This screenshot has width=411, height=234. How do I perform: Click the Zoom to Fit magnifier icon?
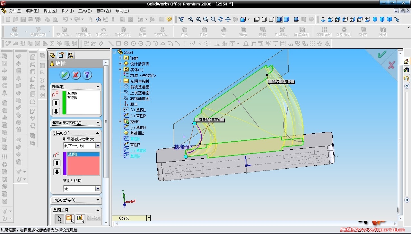pos(191,19)
